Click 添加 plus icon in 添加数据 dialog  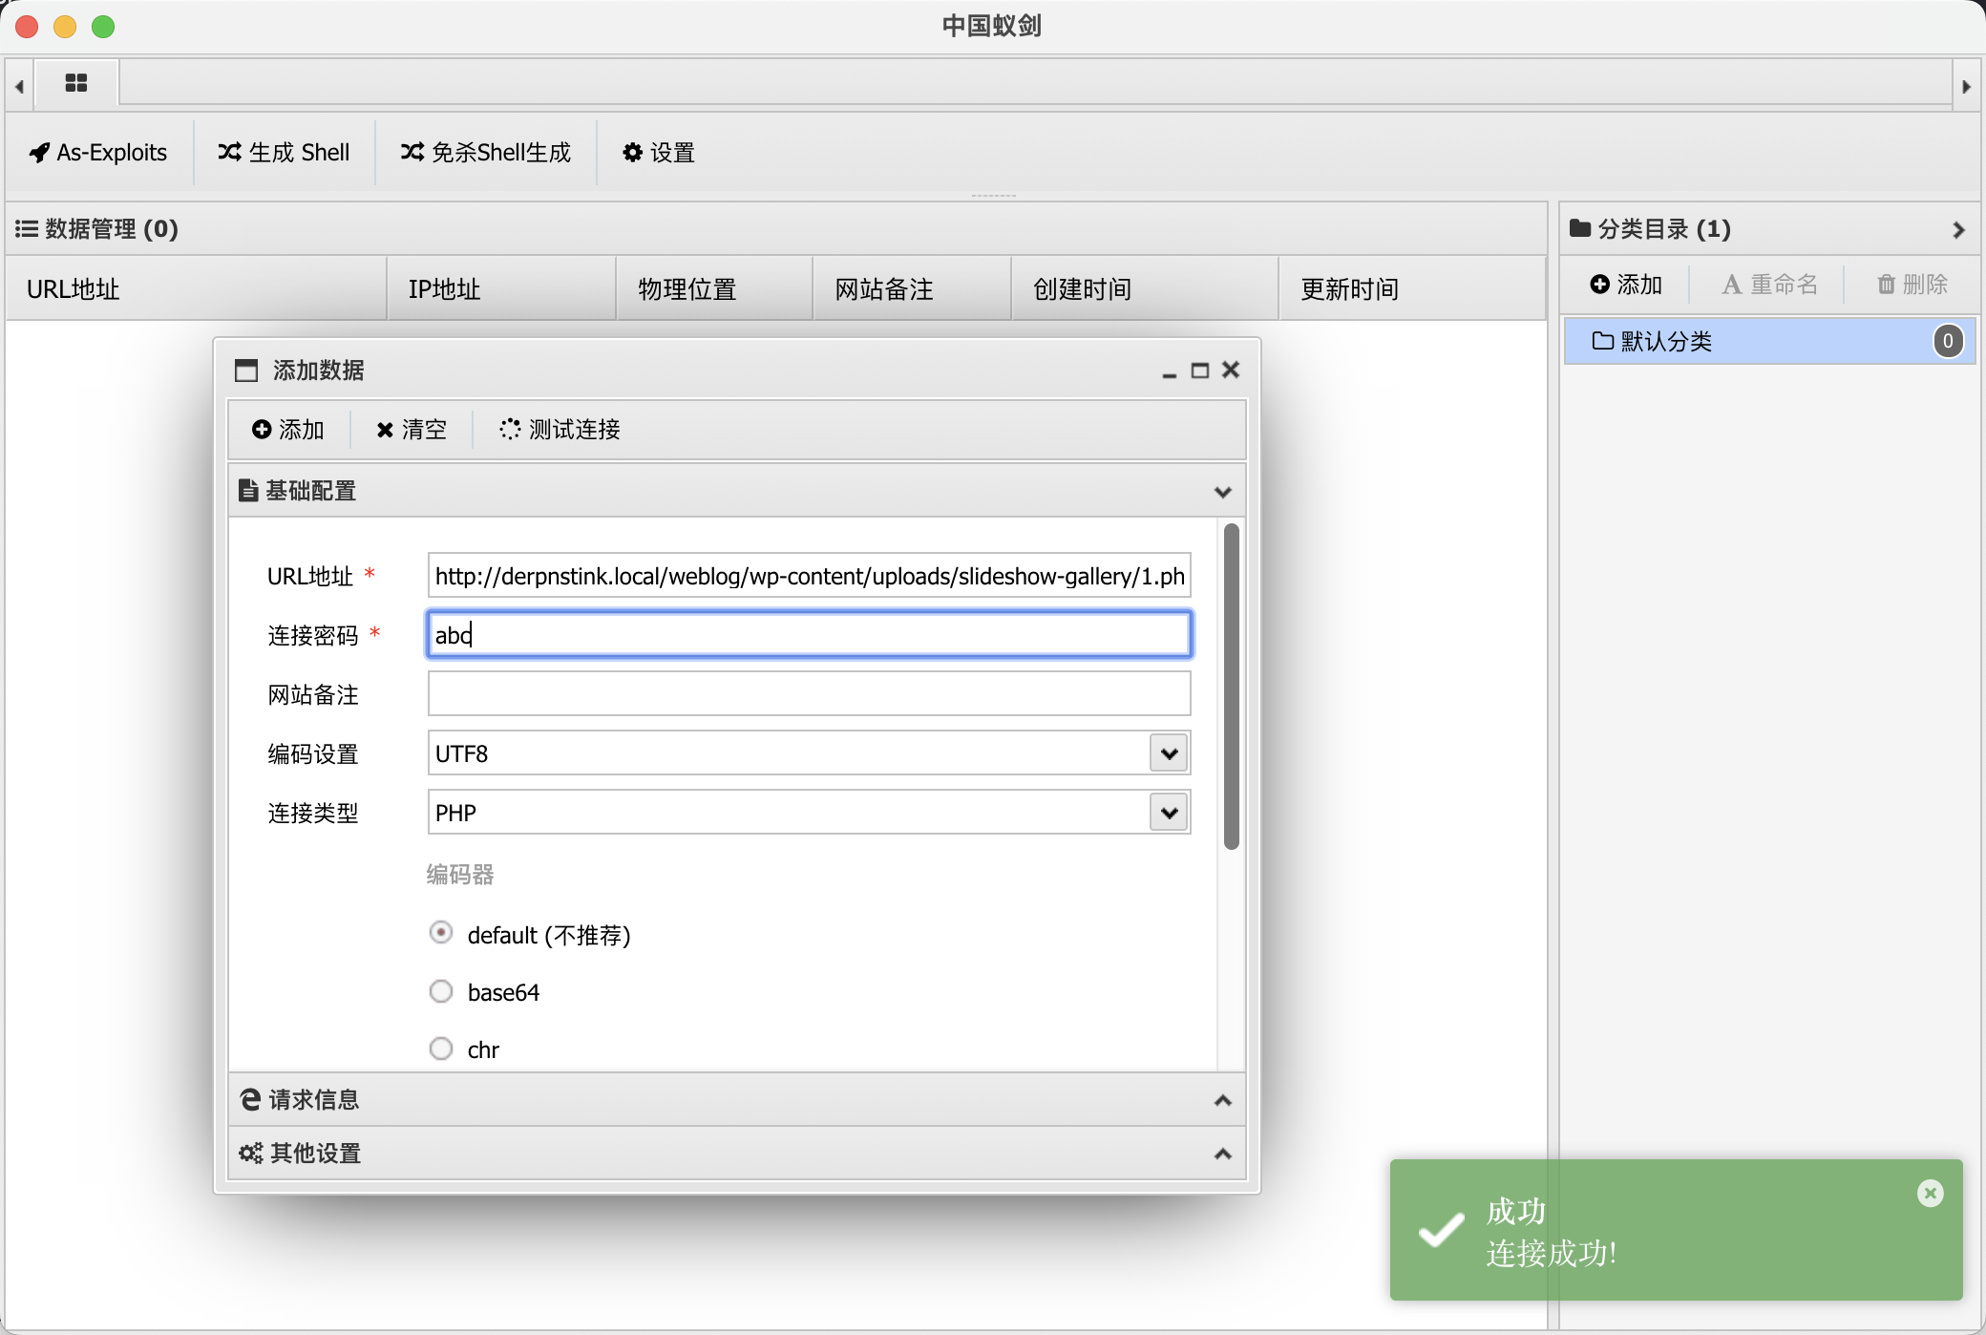(x=262, y=430)
